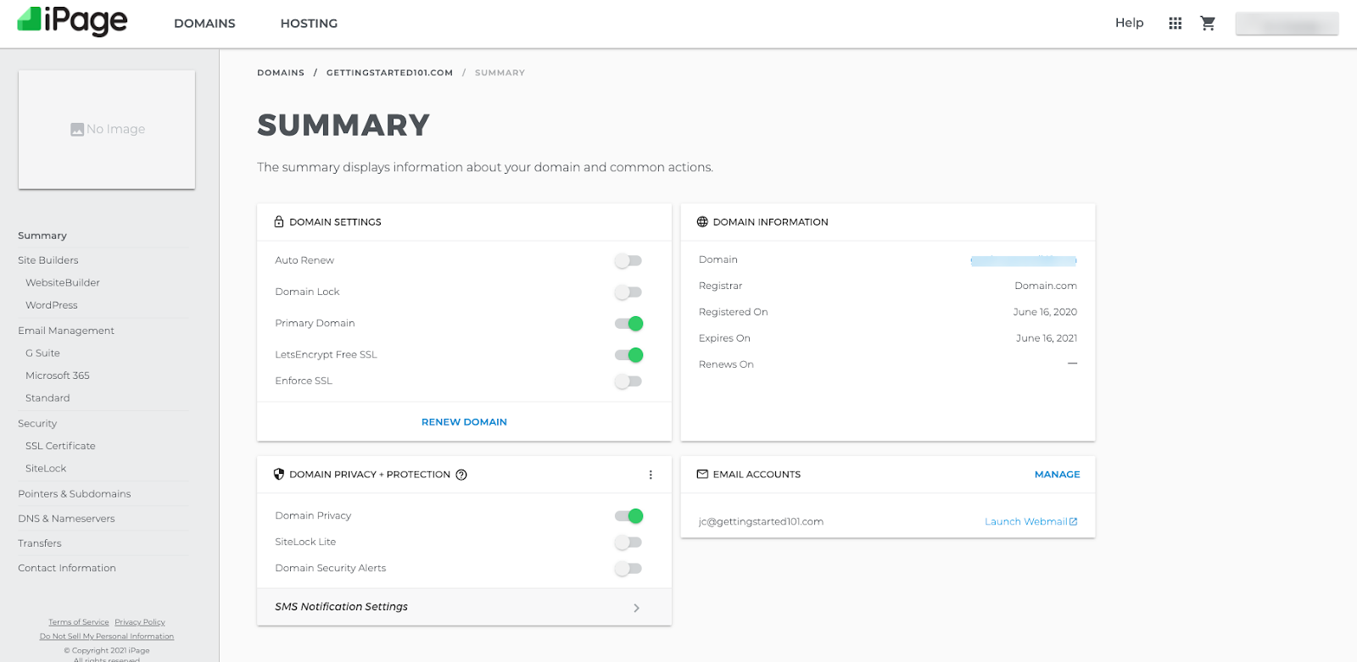The height and width of the screenshot is (662, 1357).
Task: Open Pointers & Subdomains in the sidebar
Action: coord(75,494)
